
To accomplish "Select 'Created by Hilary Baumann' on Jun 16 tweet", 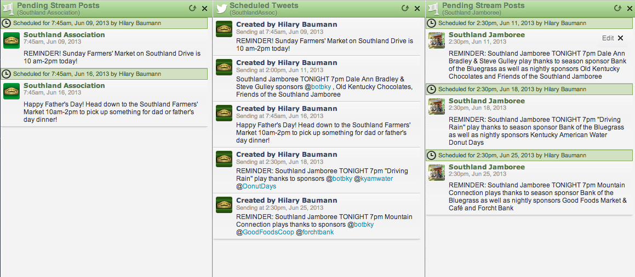I will point(287,109).
